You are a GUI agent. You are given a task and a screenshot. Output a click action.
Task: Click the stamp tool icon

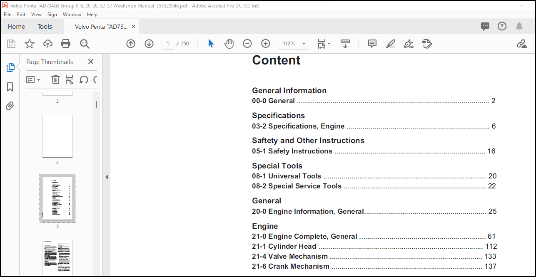pyautogui.click(x=427, y=44)
